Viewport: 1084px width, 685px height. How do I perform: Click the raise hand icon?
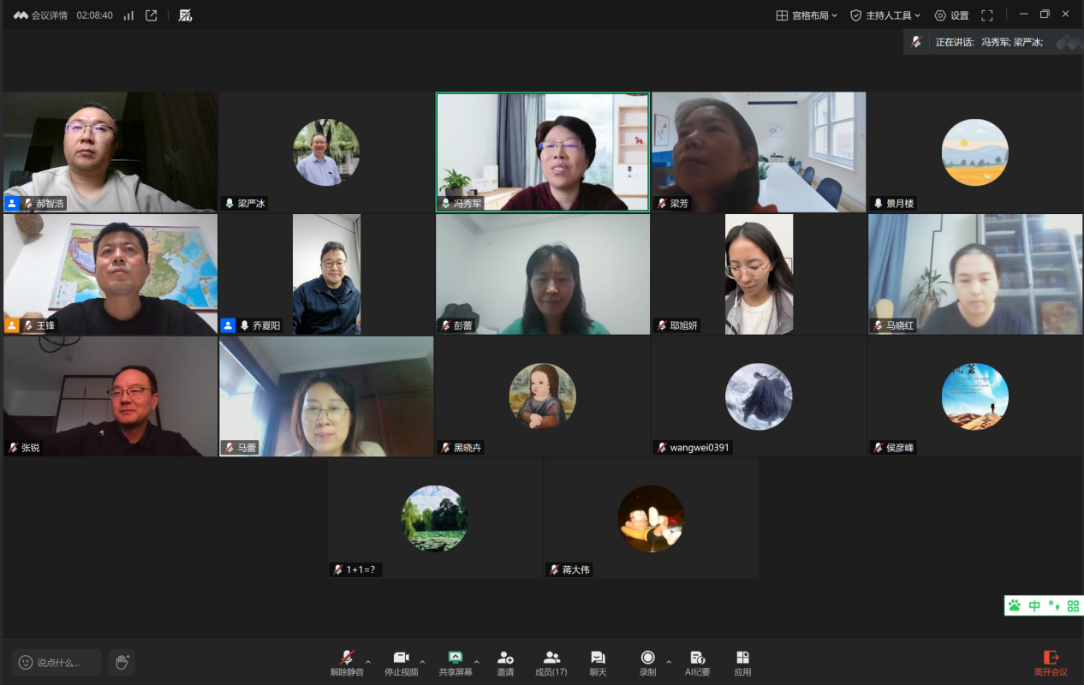(x=122, y=662)
